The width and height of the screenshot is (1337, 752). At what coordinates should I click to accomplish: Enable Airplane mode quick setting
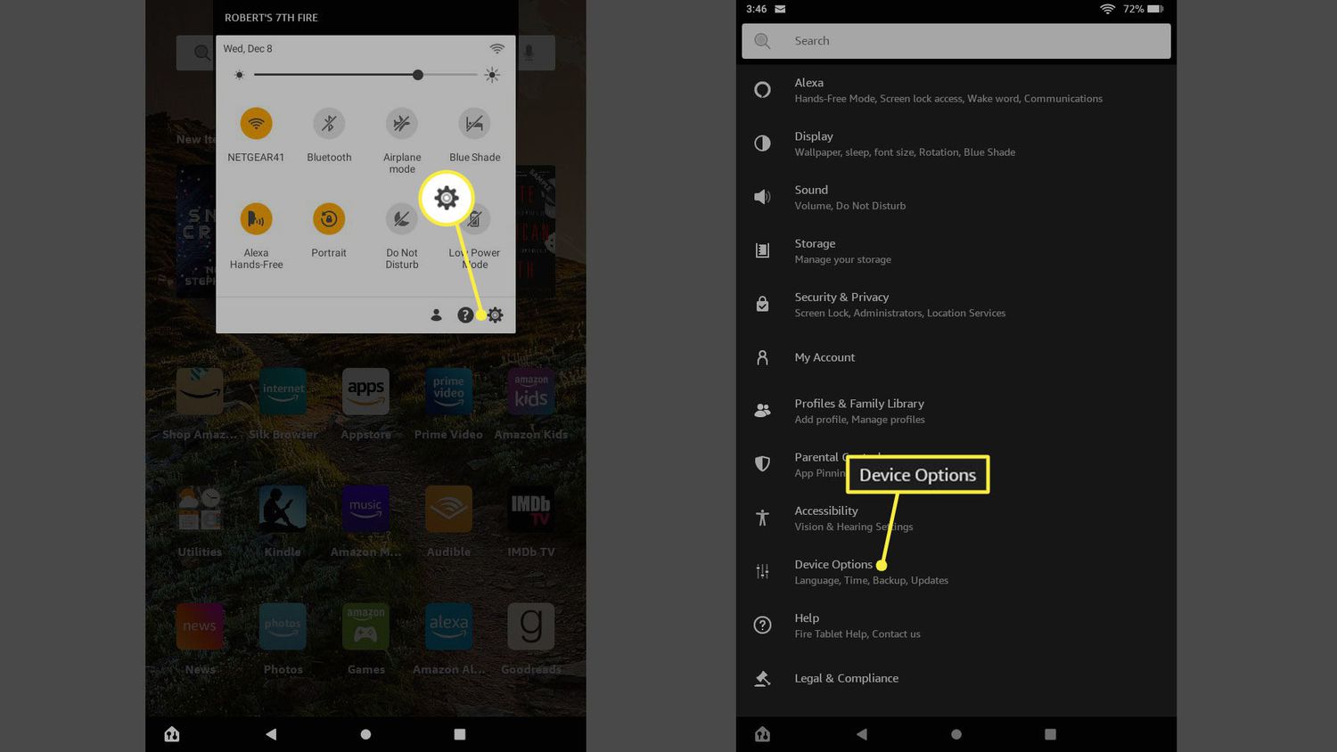(402, 124)
